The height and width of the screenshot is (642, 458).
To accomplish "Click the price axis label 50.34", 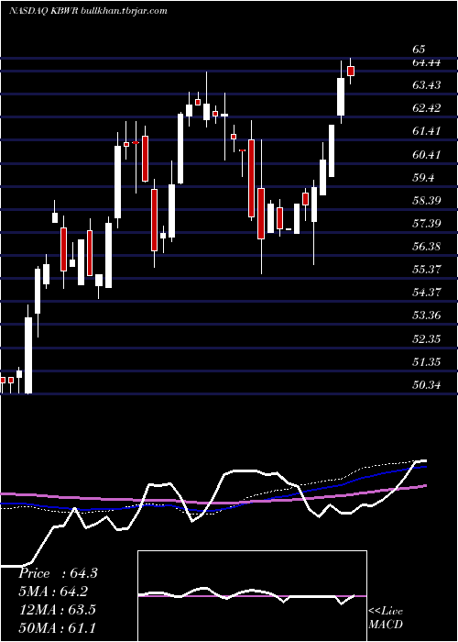I will 427,385.
